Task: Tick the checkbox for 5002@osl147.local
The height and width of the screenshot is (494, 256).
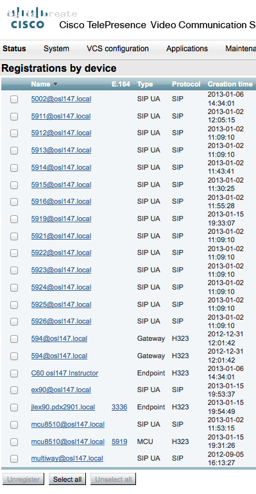Action: point(14,99)
